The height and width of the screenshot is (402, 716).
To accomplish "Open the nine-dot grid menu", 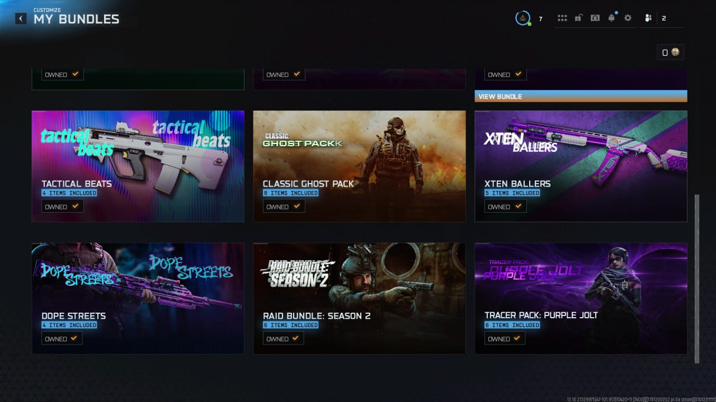I will (x=562, y=18).
